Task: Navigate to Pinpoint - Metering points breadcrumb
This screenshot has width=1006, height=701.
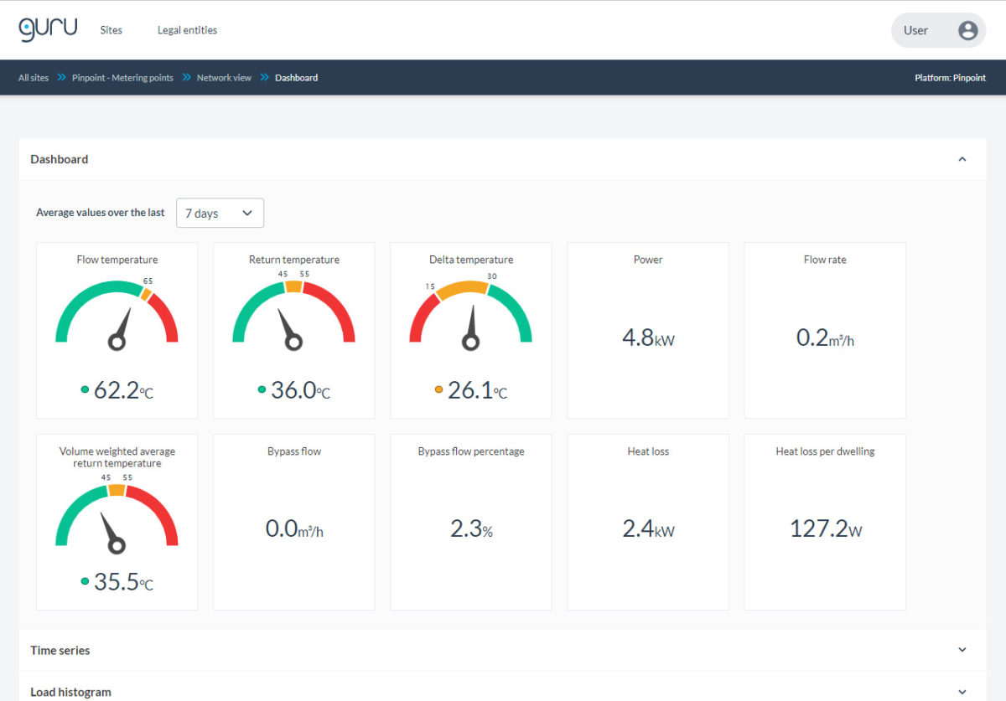Action: pos(122,78)
